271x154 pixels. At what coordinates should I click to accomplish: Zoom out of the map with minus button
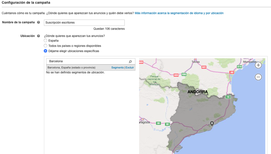coord(258,77)
